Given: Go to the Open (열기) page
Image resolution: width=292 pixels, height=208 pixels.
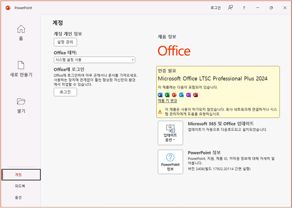Looking at the screenshot, I should click(21, 105).
